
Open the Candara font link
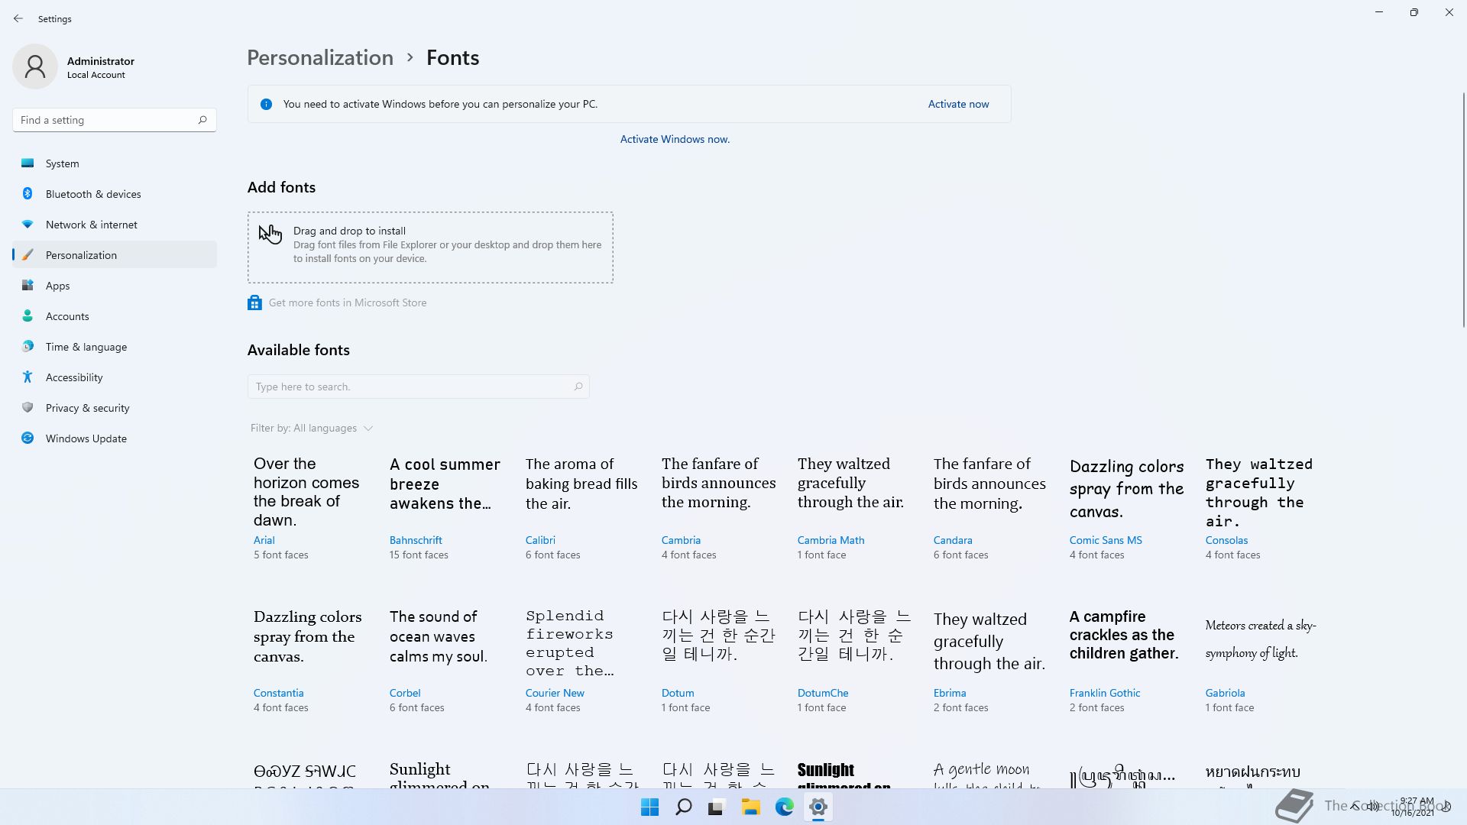click(953, 540)
